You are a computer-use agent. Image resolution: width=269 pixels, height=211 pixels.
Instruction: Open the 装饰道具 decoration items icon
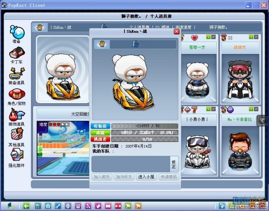click(x=17, y=115)
